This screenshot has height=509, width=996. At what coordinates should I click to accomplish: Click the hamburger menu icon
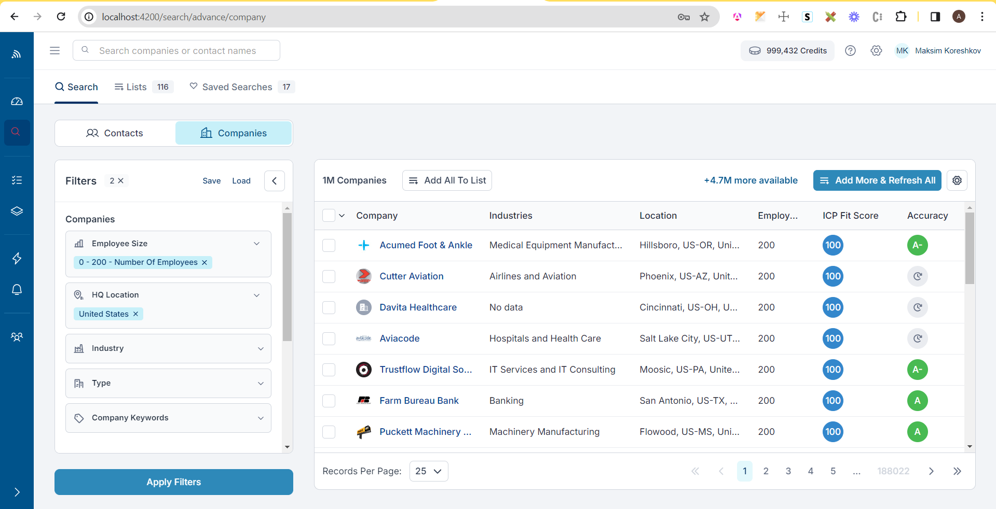coord(54,51)
